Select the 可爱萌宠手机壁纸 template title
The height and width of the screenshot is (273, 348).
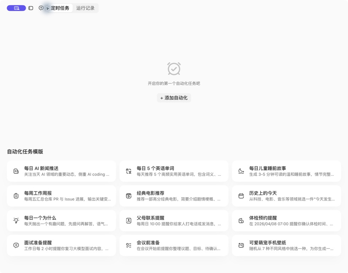267,242
